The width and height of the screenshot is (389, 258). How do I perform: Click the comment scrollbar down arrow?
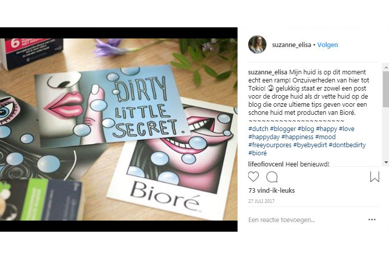click(386, 162)
